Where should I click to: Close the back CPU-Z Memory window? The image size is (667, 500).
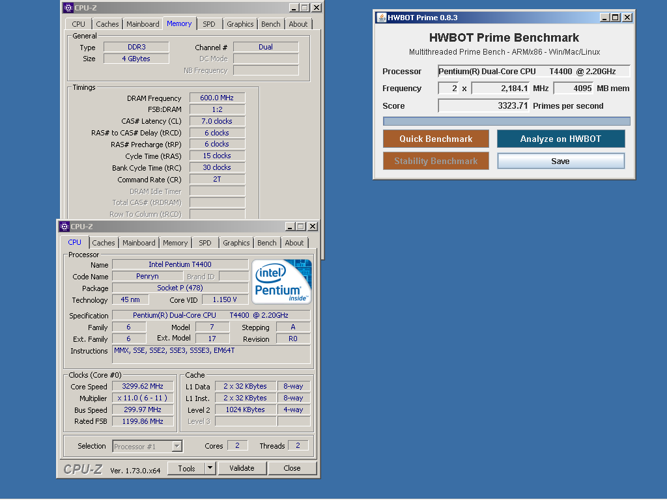point(317,8)
